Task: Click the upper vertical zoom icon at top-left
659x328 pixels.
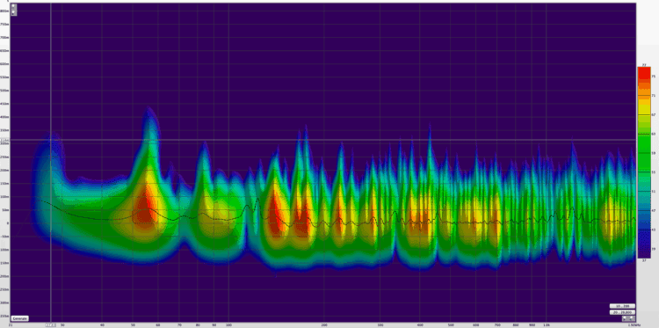Action: pyautogui.click(x=14, y=6)
